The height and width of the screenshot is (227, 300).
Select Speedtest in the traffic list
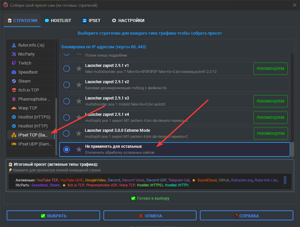coord(31,72)
